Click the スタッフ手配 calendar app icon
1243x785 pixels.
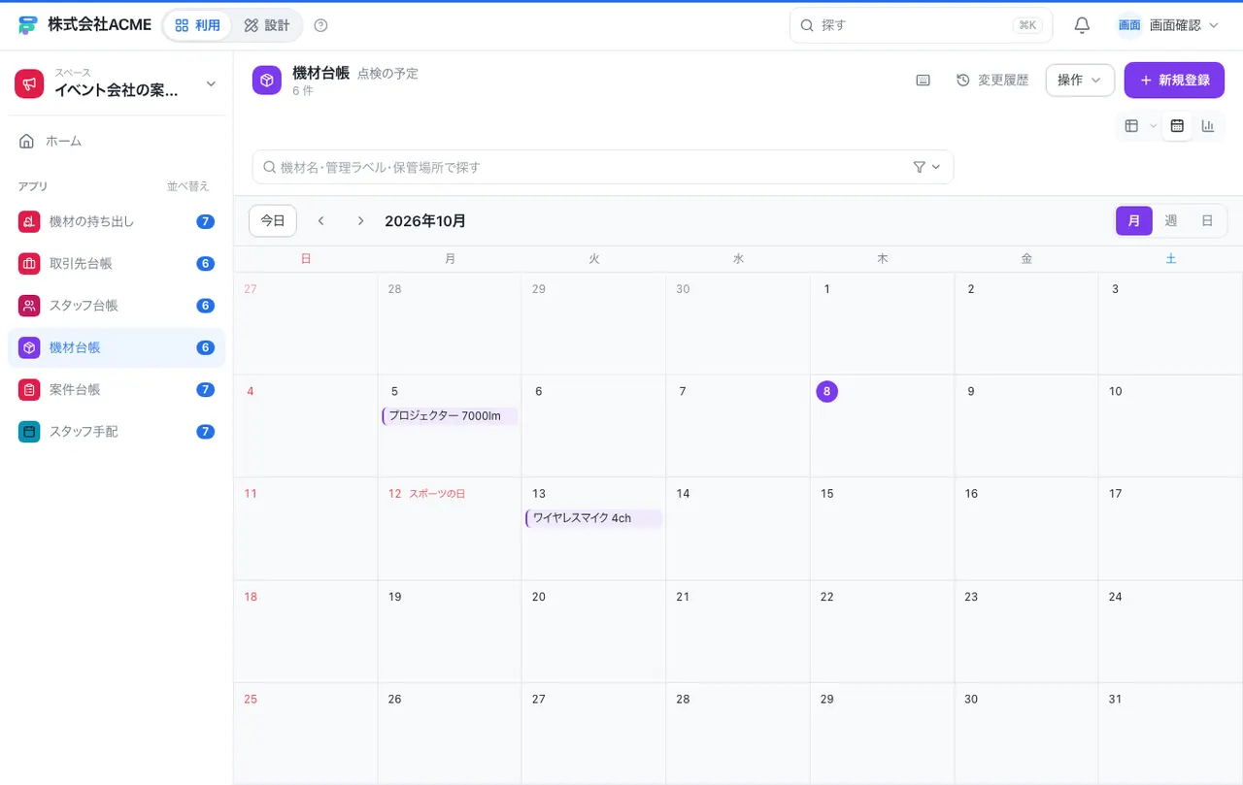click(x=29, y=432)
